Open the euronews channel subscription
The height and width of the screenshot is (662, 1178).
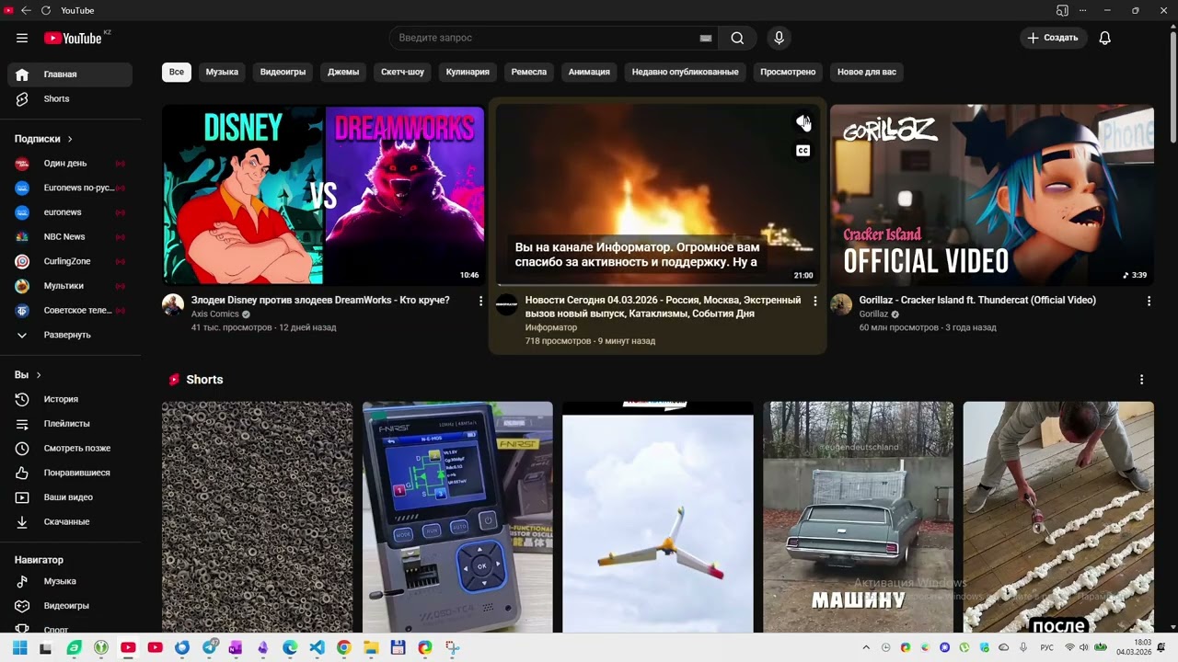tap(70, 212)
